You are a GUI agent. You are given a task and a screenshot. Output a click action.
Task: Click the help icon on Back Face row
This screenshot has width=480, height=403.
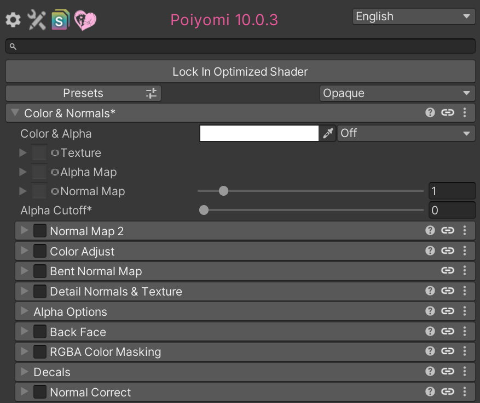pos(430,332)
